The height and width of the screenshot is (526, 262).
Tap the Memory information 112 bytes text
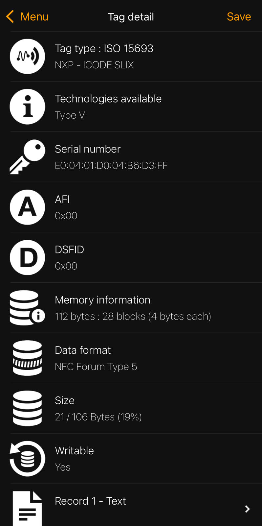(133, 316)
